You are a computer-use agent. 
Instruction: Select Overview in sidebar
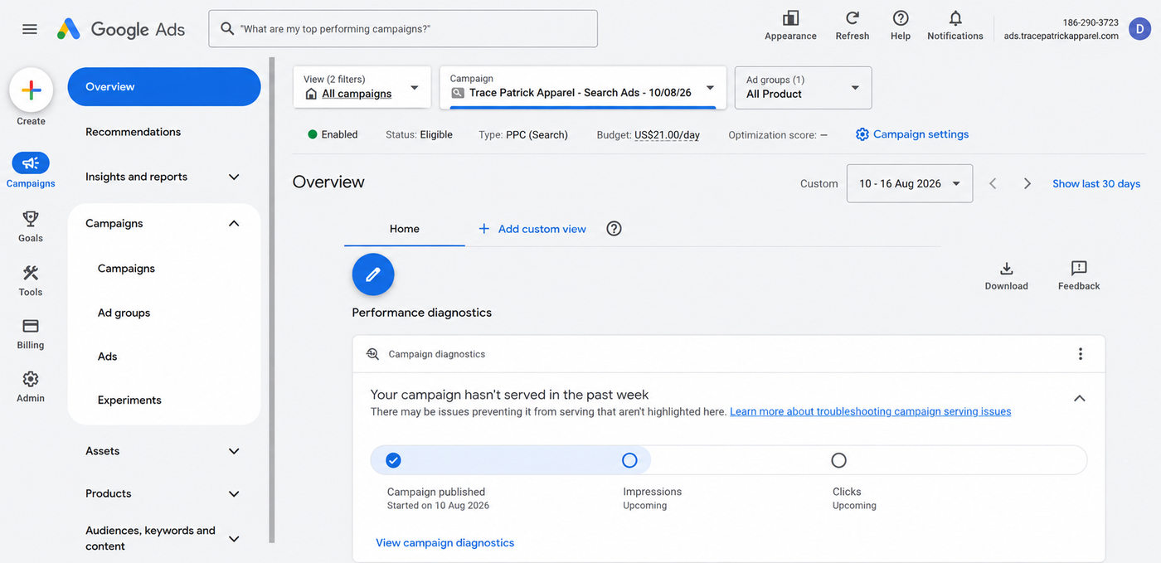(x=164, y=86)
